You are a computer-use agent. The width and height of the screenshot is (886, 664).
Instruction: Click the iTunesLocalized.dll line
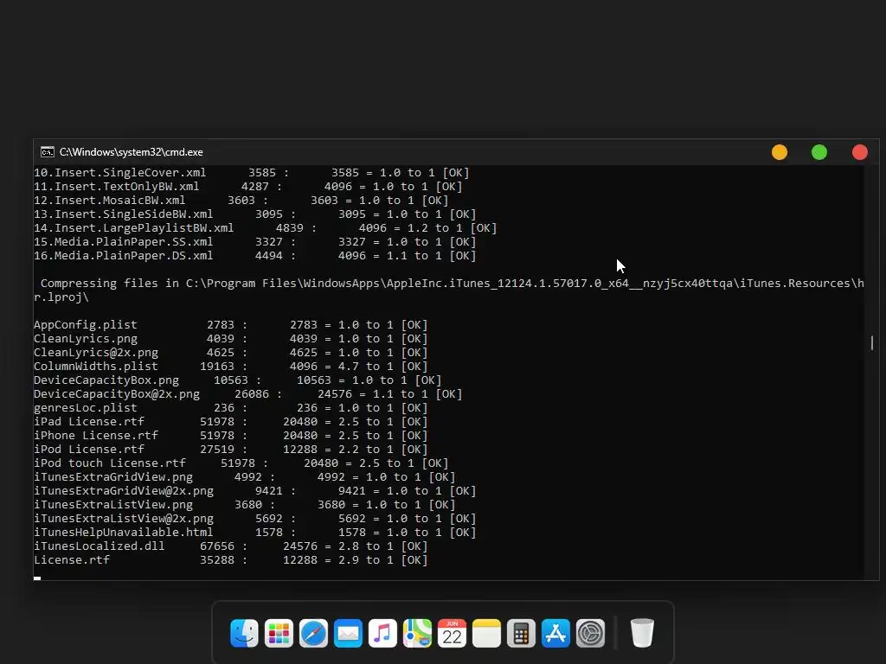(x=230, y=546)
